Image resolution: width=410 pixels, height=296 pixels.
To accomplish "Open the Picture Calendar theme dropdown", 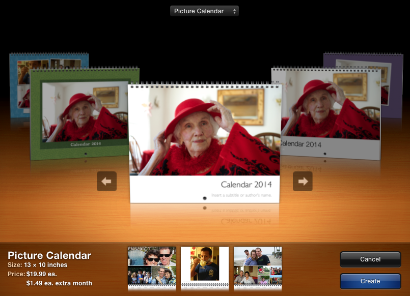I will pyautogui.click(x=204, y=11).
